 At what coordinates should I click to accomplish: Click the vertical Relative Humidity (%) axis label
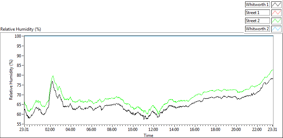pyautogui.click(x=11, y=80)
